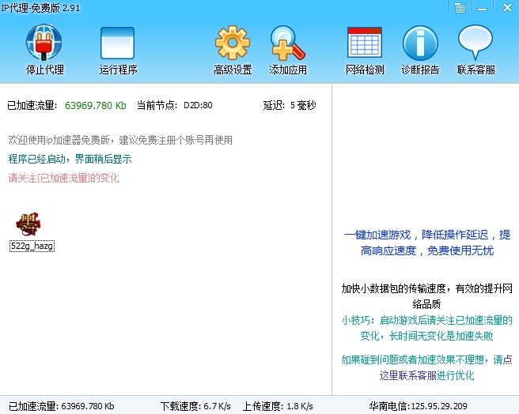Screen dimensions: 519x414
Task: Click the red 请关注[已加速流量]的变化 message
Action: point(63,179)
